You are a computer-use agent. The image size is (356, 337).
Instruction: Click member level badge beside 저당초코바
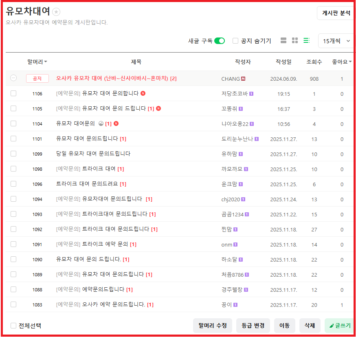251,94
